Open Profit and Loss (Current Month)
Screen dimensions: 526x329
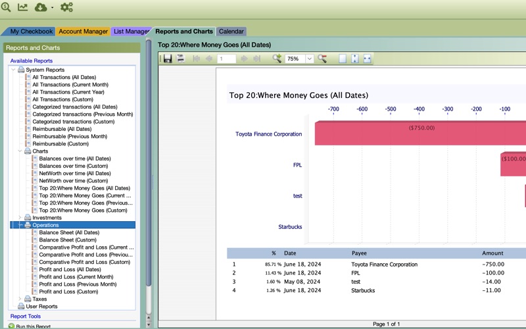pos(76,276)
